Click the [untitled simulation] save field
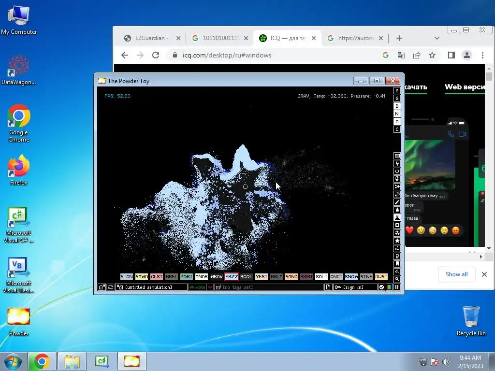This screenshot has height=371, width=495. tap(151, 287)
